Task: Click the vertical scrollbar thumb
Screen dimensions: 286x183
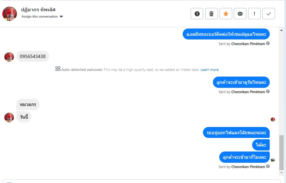Action: point(281,152)
